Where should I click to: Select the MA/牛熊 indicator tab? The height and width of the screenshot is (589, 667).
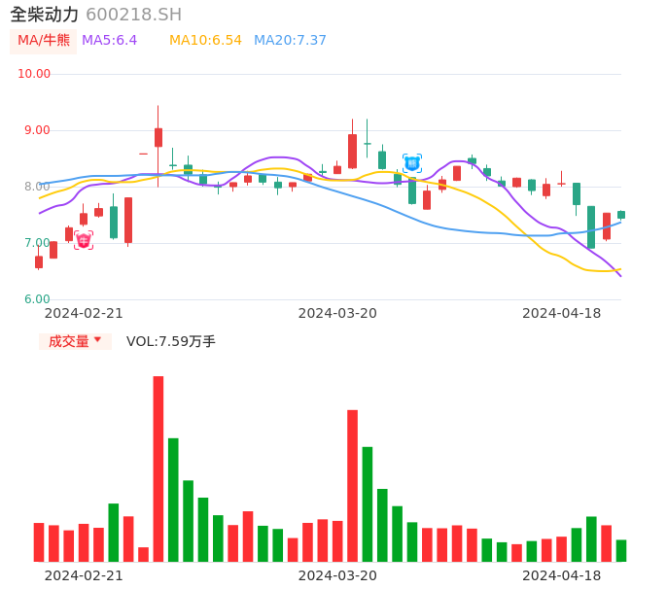43,40
